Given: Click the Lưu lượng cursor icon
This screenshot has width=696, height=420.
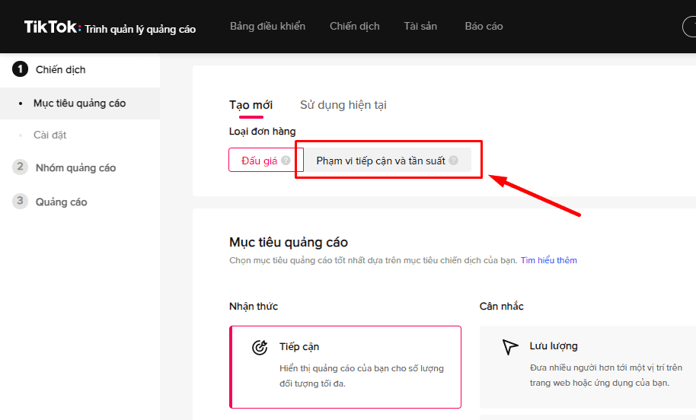Looking at the screenshot, I should 509,347.
